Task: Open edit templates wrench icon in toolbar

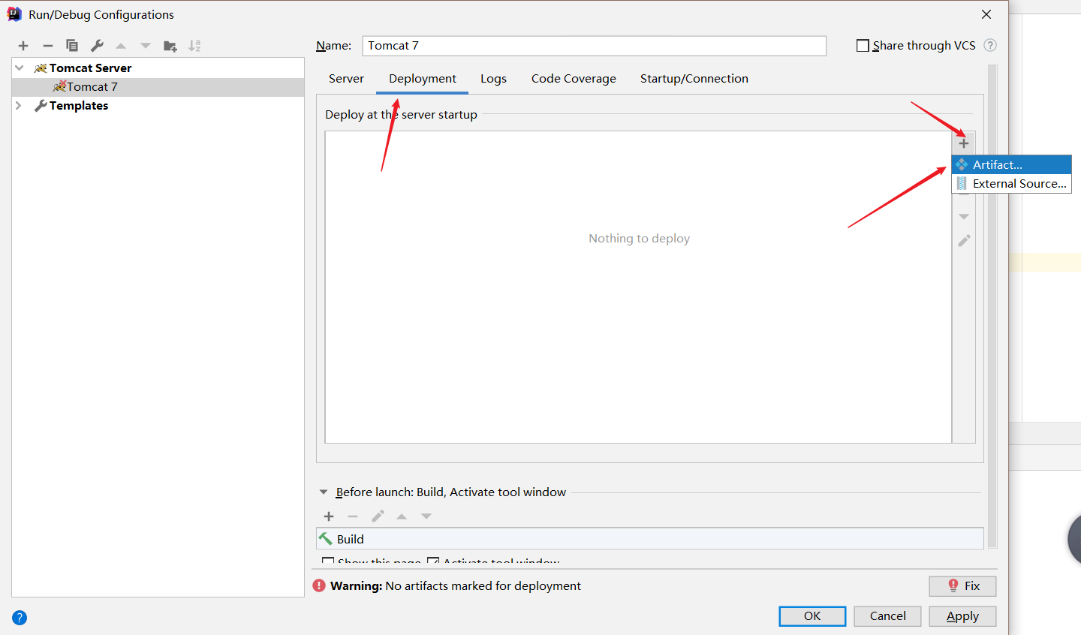Action: [x=97, y=46]
